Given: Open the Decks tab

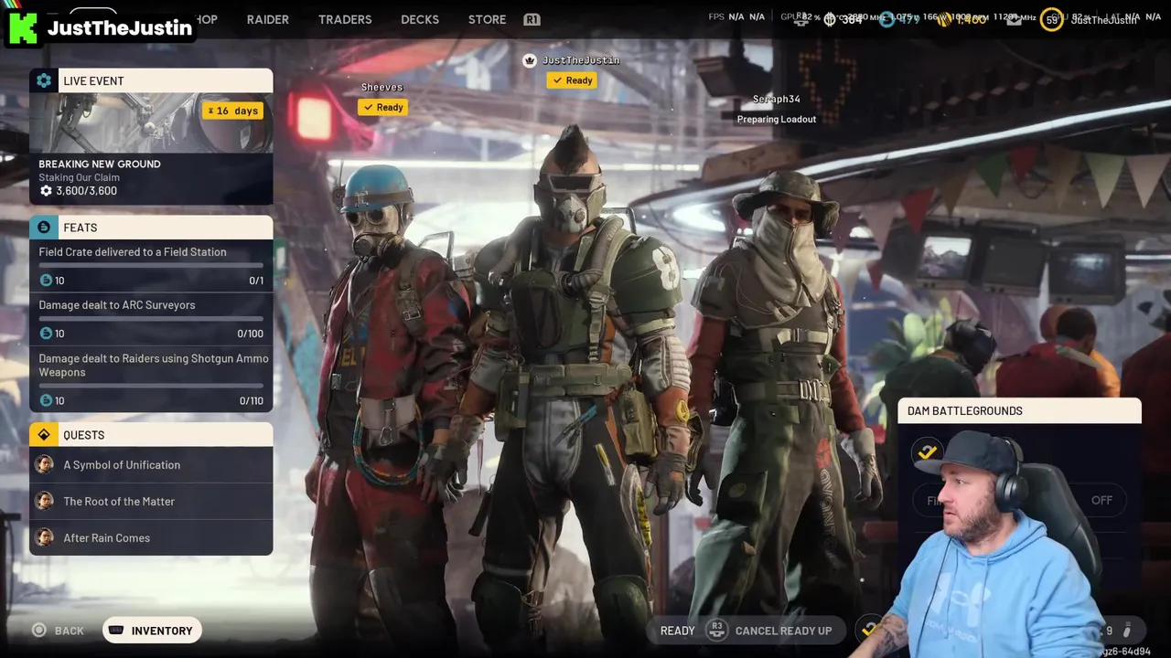Looking at the screenshot, I should tap(420, 19).
